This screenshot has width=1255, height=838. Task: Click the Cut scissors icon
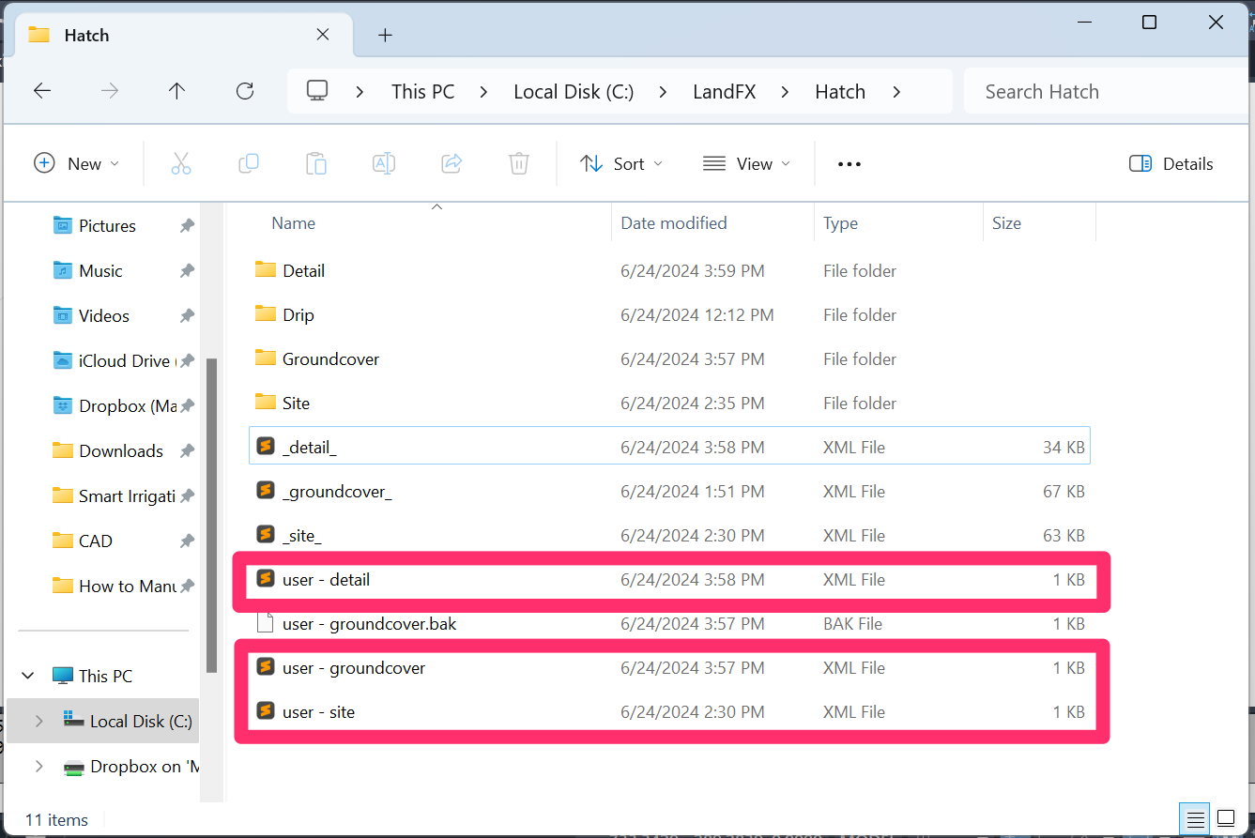coord(181,163)
